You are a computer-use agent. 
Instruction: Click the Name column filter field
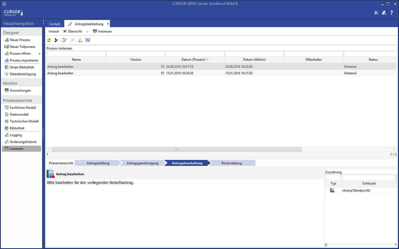(x=76, y=54)
